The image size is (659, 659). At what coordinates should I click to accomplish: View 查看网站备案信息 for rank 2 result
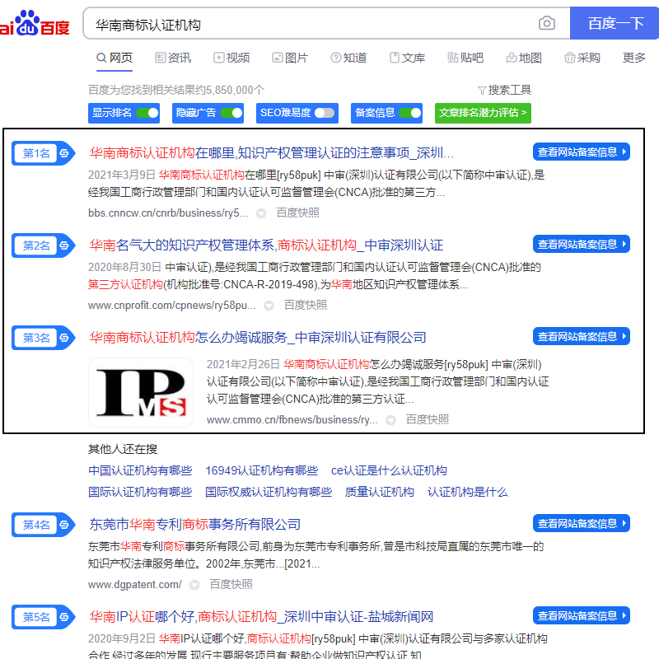[x=582, y=244]
